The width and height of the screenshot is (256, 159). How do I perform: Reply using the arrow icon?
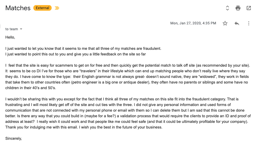tap(237, 23)
